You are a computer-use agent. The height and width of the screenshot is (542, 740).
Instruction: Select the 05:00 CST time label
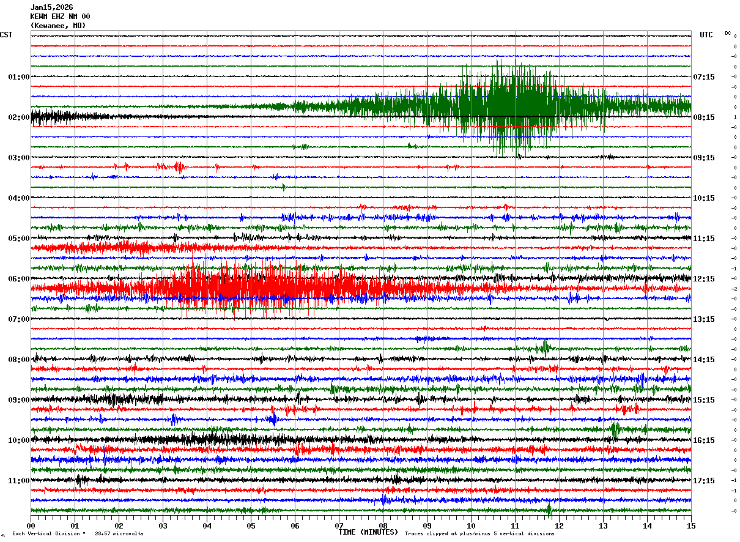click(x=19, y=239)
